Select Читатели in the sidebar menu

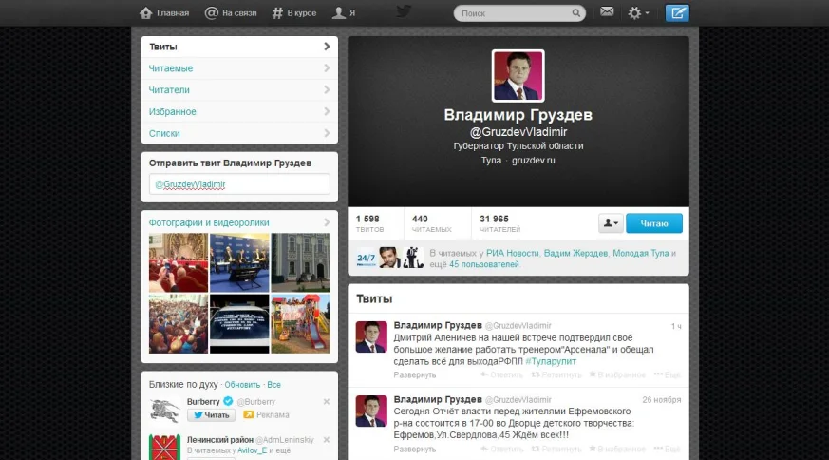tap(170, 89)
